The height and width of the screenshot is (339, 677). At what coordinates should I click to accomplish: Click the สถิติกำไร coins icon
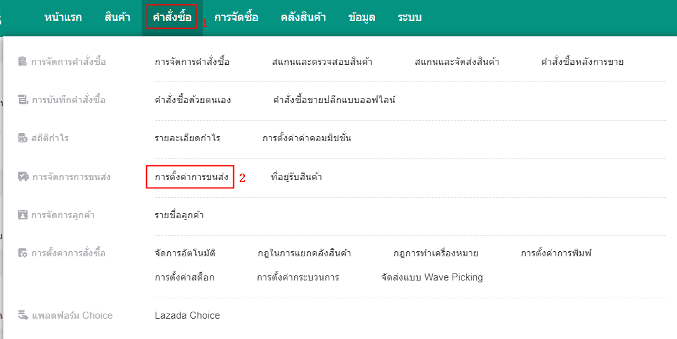pos(22,138)
